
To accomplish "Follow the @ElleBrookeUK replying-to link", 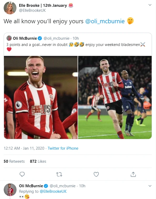I will pos(53,191).
